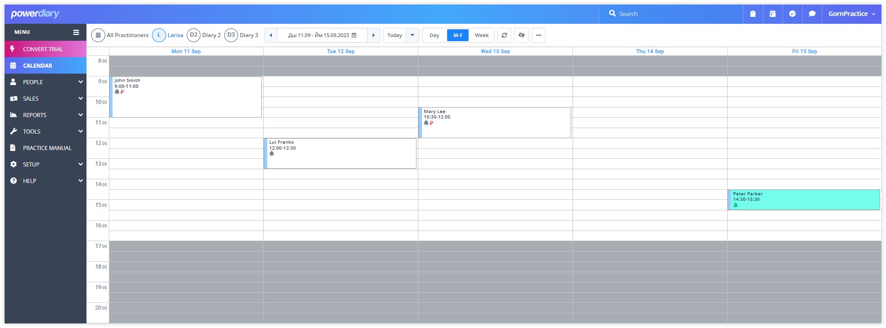Click the payment icon on Mary Lee appointment
The image size is (886, 328).
[x=432, y=123]
